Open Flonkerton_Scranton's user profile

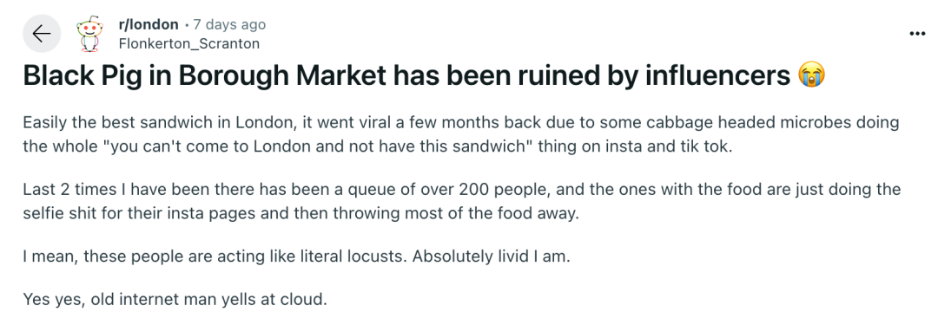[189, 43]
